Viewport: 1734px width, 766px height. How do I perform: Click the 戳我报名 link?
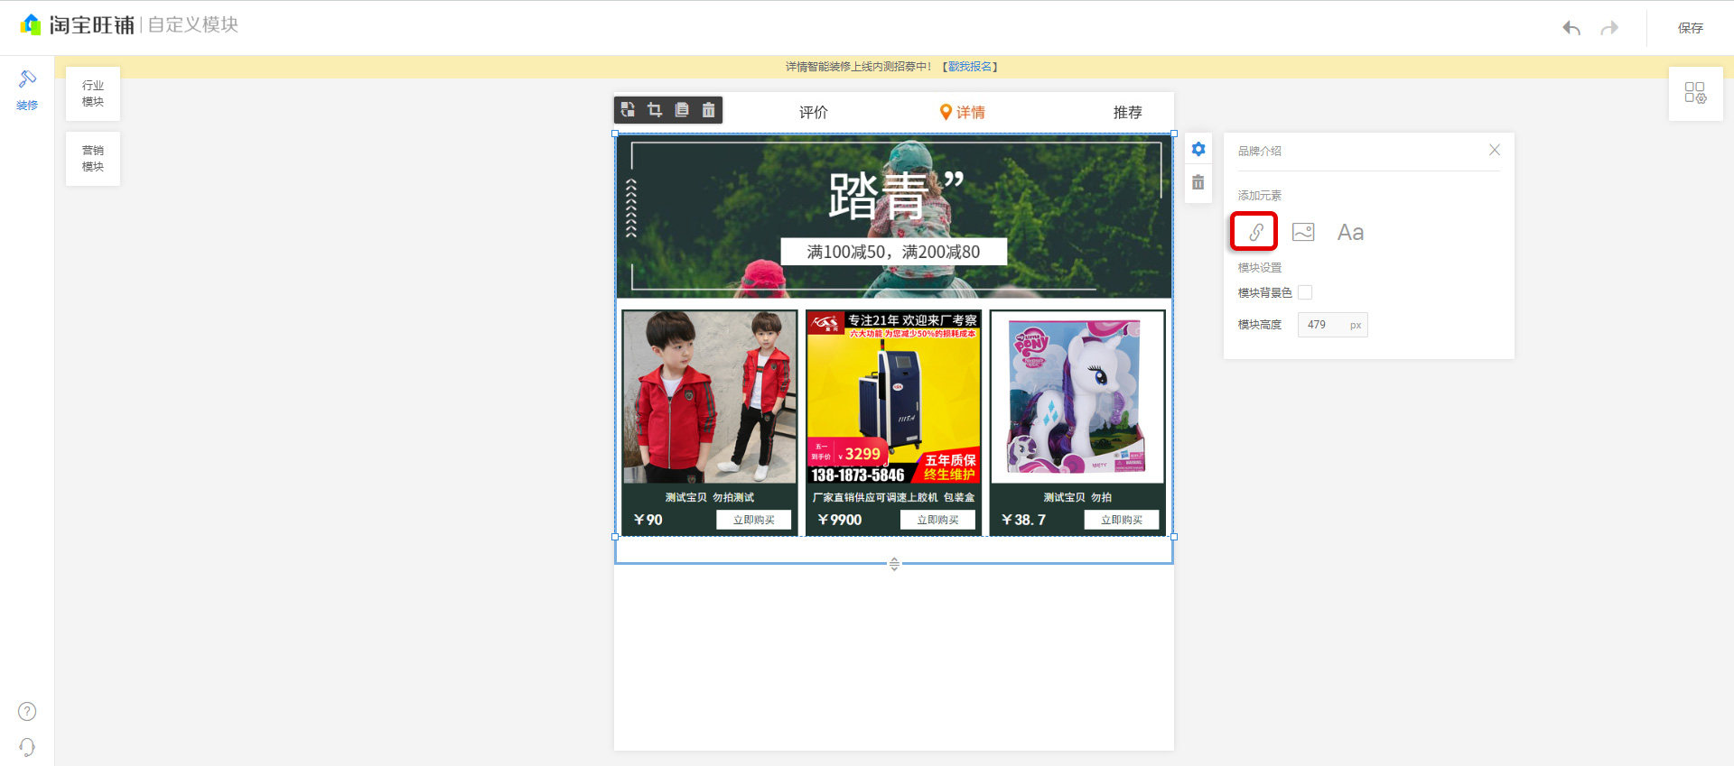970,67
